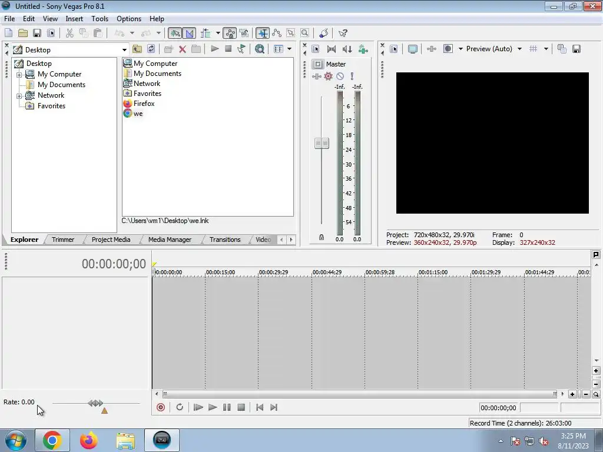Toggle preview on external monitor icon
The height and width of the screenshot is (452, 603).
point(413,49)
